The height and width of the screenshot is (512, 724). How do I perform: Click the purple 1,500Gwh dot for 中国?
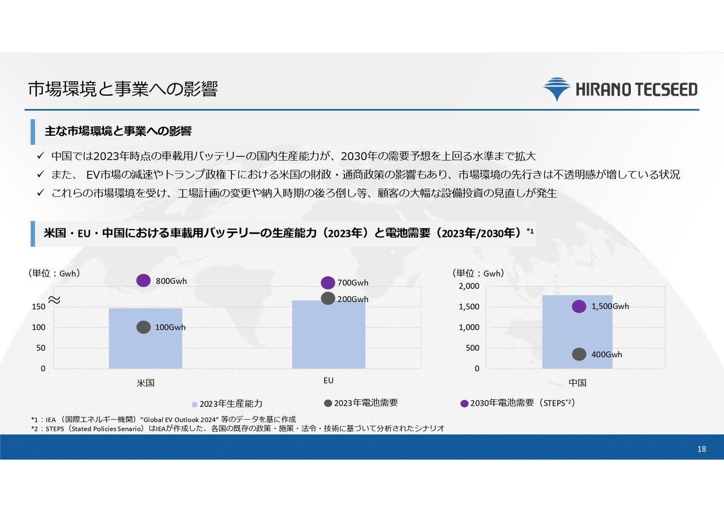click(x=579, y=306)
